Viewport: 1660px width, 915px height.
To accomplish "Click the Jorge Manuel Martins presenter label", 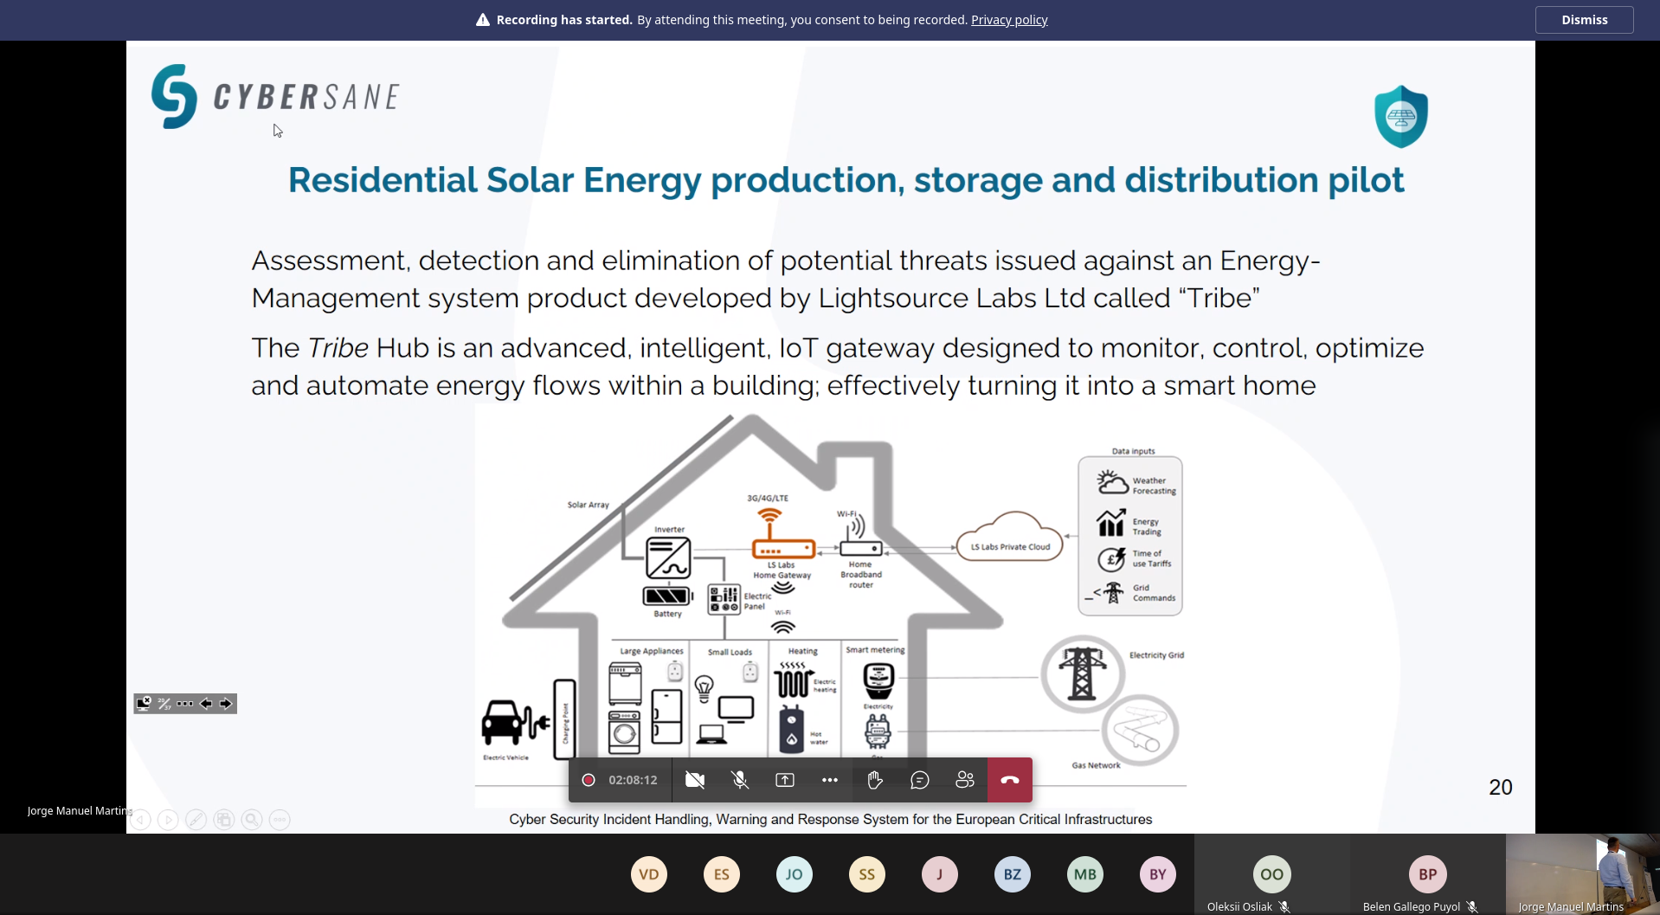I will [x=78, y=811].
